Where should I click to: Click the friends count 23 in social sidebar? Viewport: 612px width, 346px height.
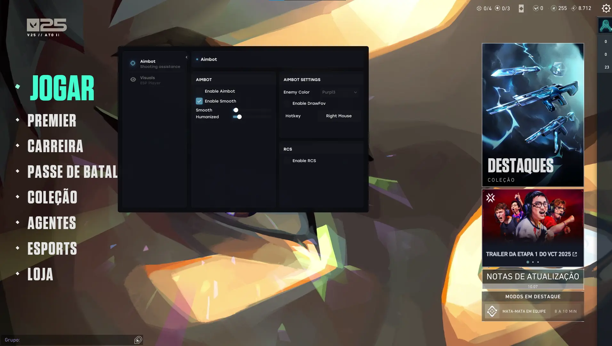point(607,67)
